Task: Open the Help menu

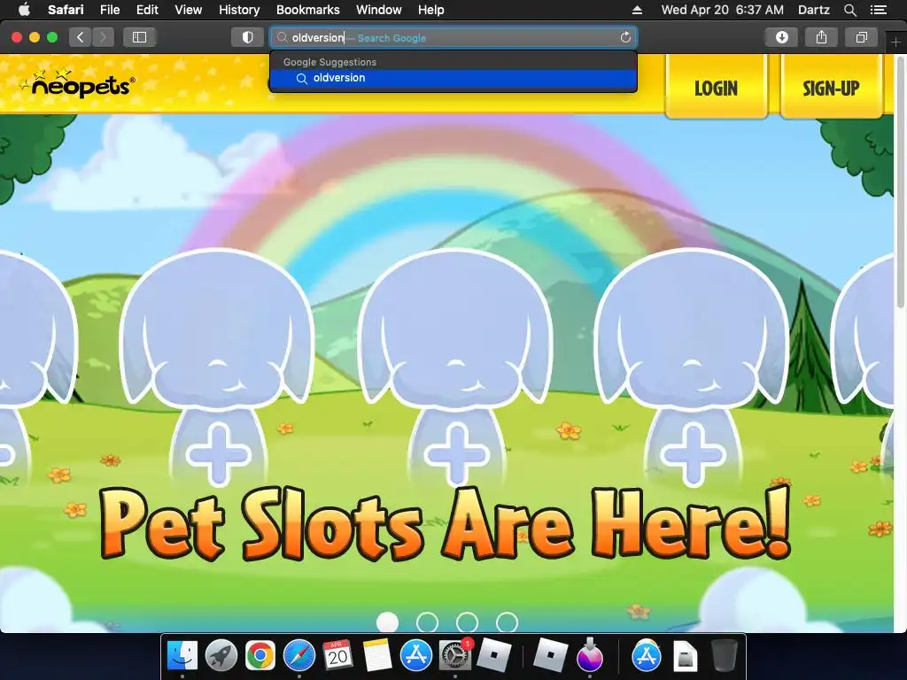Action: tap(431, 10)
